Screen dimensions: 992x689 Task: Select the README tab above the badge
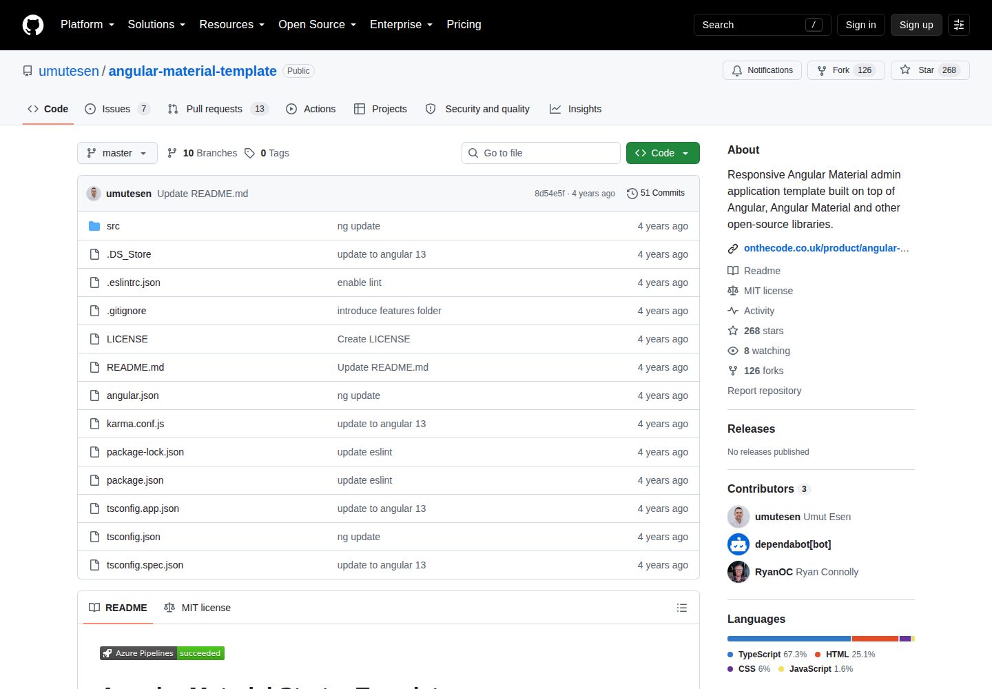118,608
